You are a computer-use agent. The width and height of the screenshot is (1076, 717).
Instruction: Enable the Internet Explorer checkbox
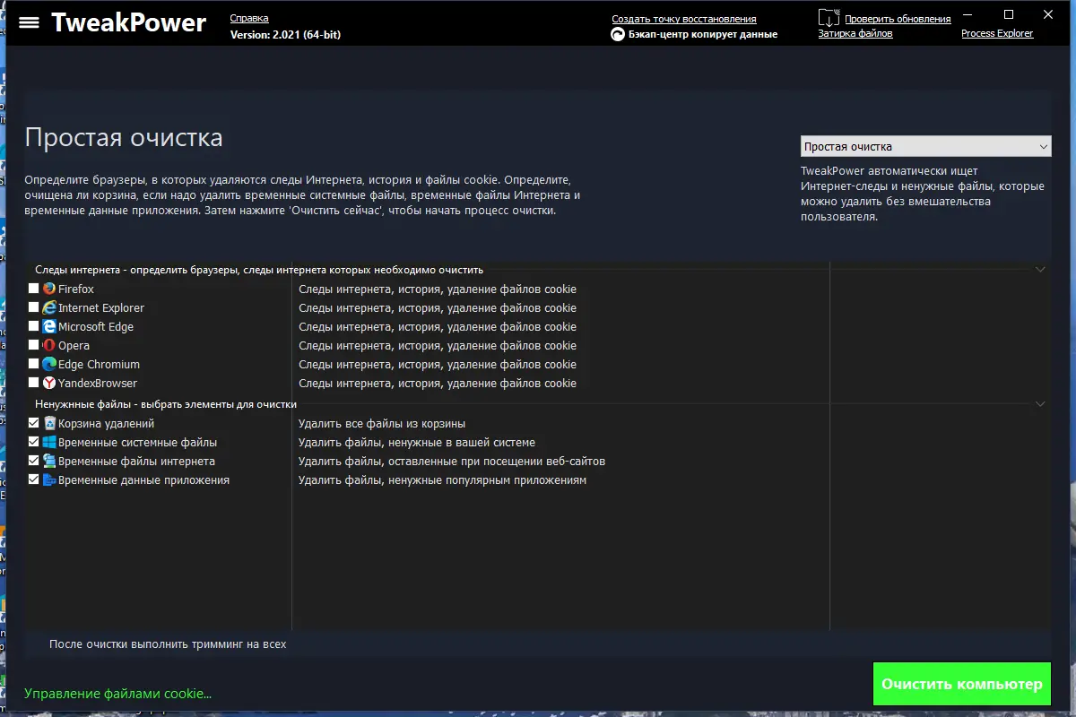click(x=34, y=307)
